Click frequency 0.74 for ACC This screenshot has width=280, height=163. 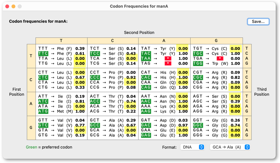(131, 102)
